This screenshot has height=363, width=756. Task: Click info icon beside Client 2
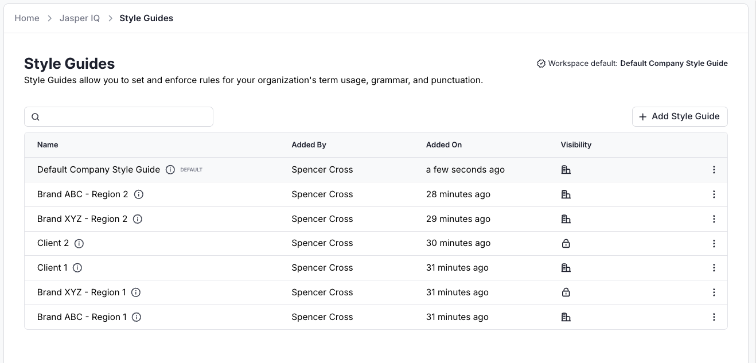pos(79,244)
